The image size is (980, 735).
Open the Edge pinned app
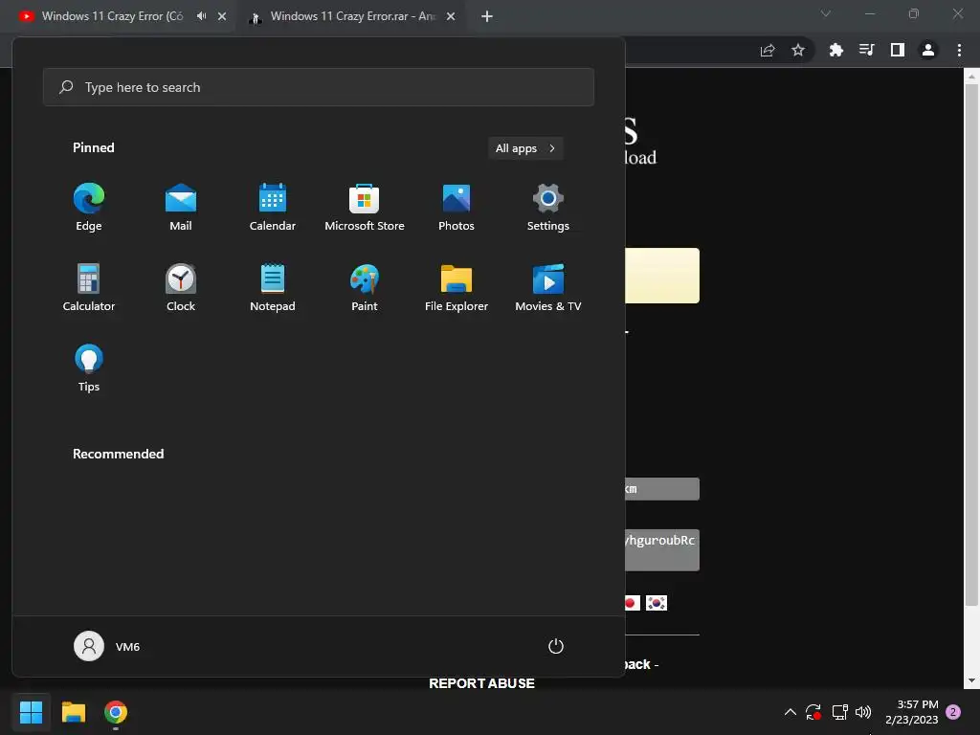[89, 208]
